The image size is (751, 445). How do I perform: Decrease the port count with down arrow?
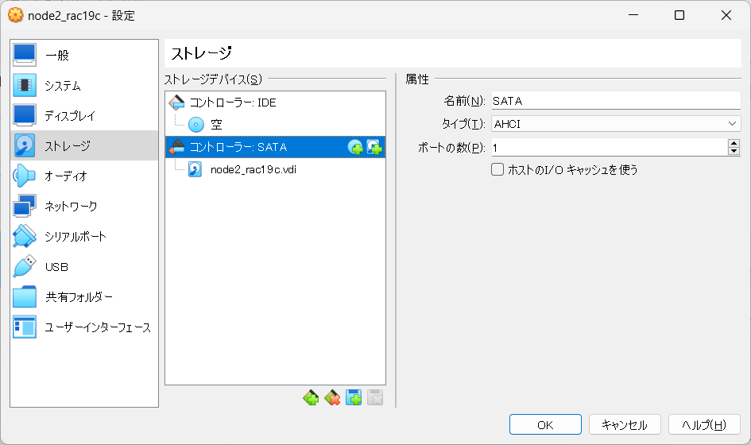coord(734,151)
